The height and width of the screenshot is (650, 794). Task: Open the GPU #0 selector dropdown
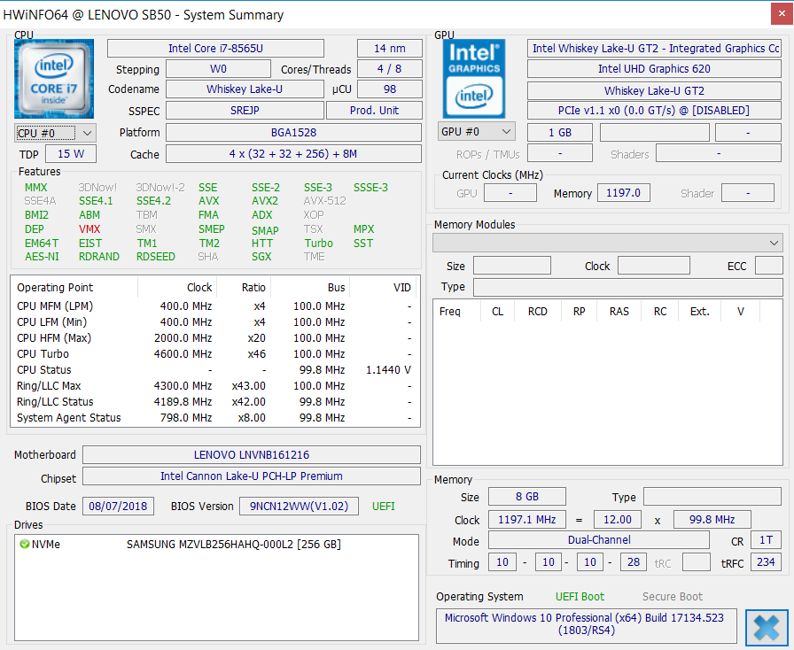(x=477, y=132)
